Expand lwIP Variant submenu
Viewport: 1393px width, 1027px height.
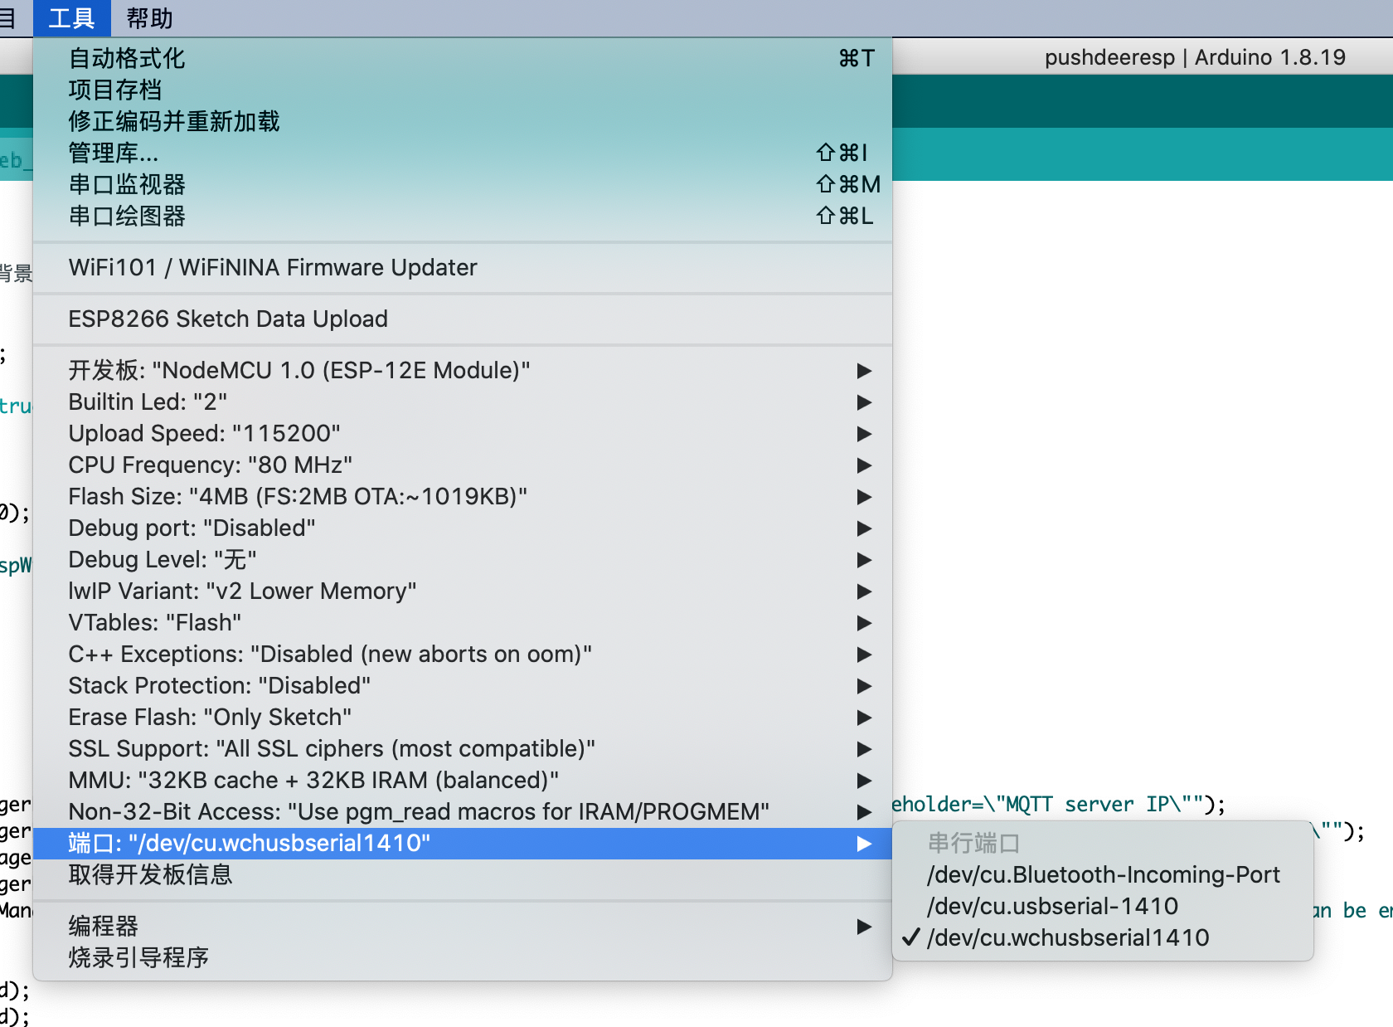(463, 591)
